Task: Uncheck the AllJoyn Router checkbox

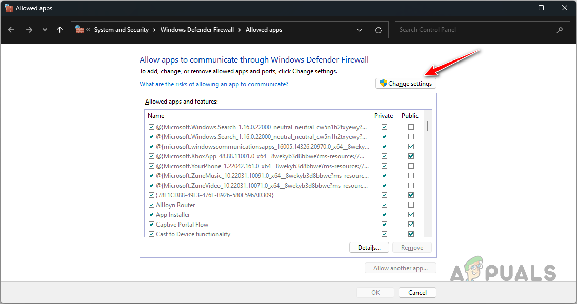Action: 151,205
